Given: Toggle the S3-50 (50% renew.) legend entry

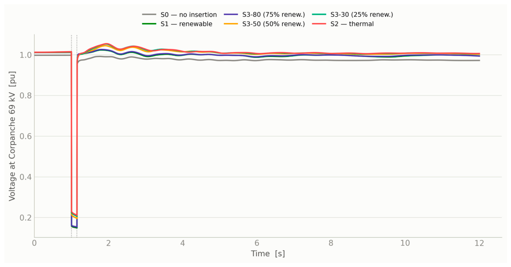Looking at the screenshot, I should (x=265, y=24).
